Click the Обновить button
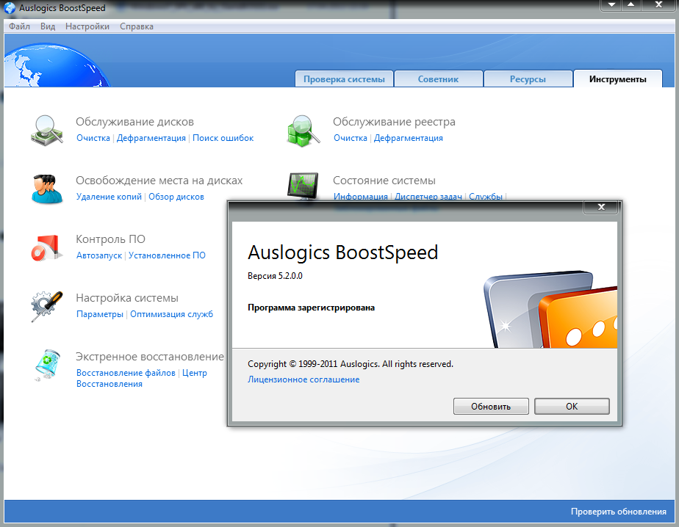Screen dimensions: 679x527 click(x=491, y=407)
